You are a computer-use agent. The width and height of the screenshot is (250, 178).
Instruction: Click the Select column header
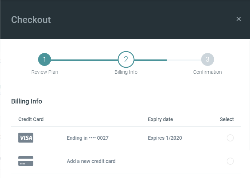coord(227,119)
